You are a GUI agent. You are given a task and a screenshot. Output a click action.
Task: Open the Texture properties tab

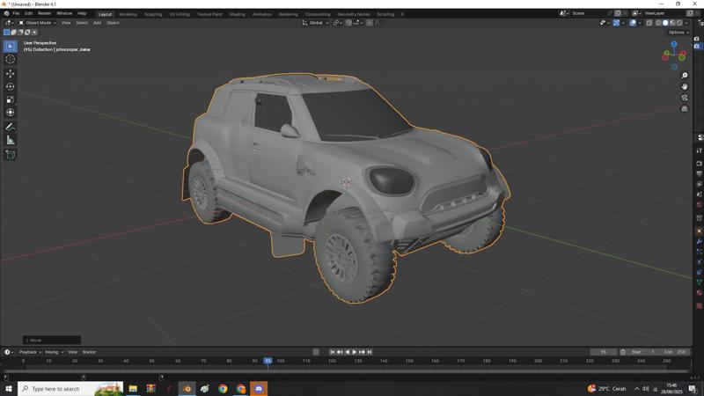(x=699, y=305)
